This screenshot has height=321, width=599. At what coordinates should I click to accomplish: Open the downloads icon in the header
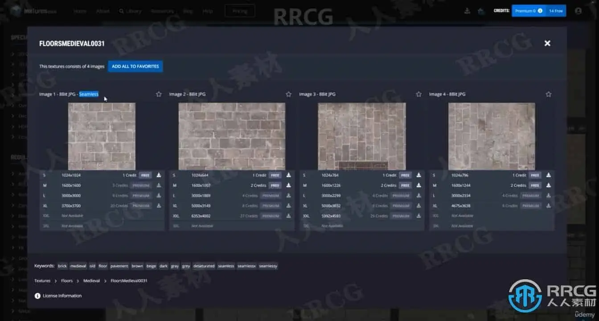coord(467,11)
